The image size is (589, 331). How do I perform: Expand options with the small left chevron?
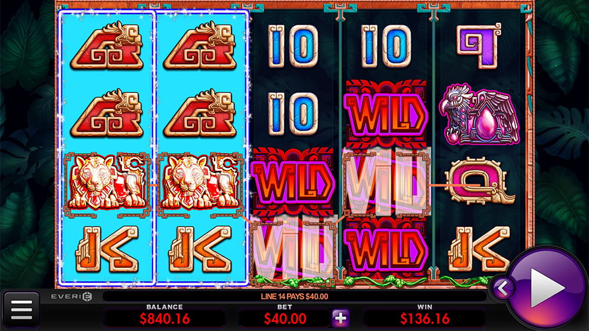(x=502, y=289)
